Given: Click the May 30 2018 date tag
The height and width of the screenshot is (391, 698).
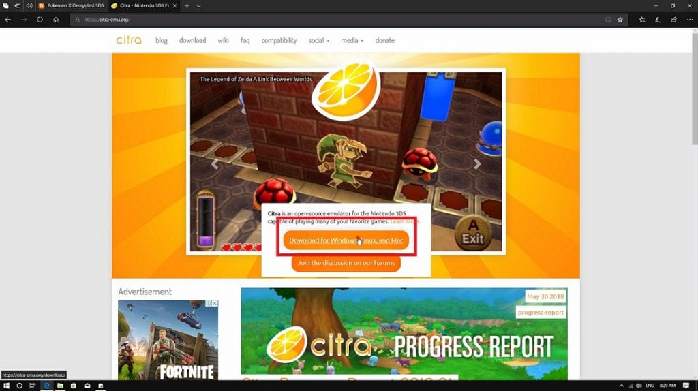Looking at the screenshot, I should point(545,297).
